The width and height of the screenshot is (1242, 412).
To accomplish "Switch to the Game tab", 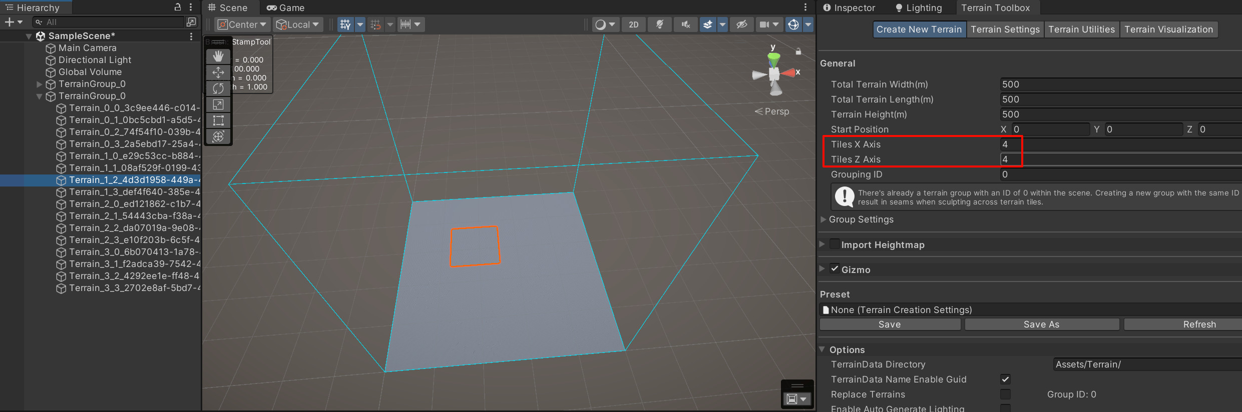I will tap(286, 7).
